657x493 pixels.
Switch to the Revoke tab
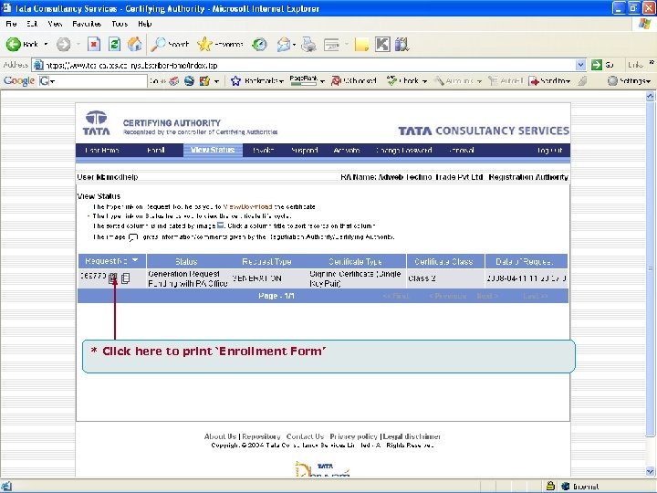(x=263, y=150)
